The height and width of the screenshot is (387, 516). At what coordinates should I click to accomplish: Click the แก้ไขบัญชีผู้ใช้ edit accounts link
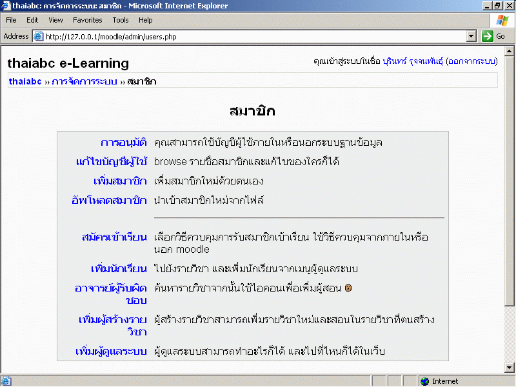[x=111, y=162]
